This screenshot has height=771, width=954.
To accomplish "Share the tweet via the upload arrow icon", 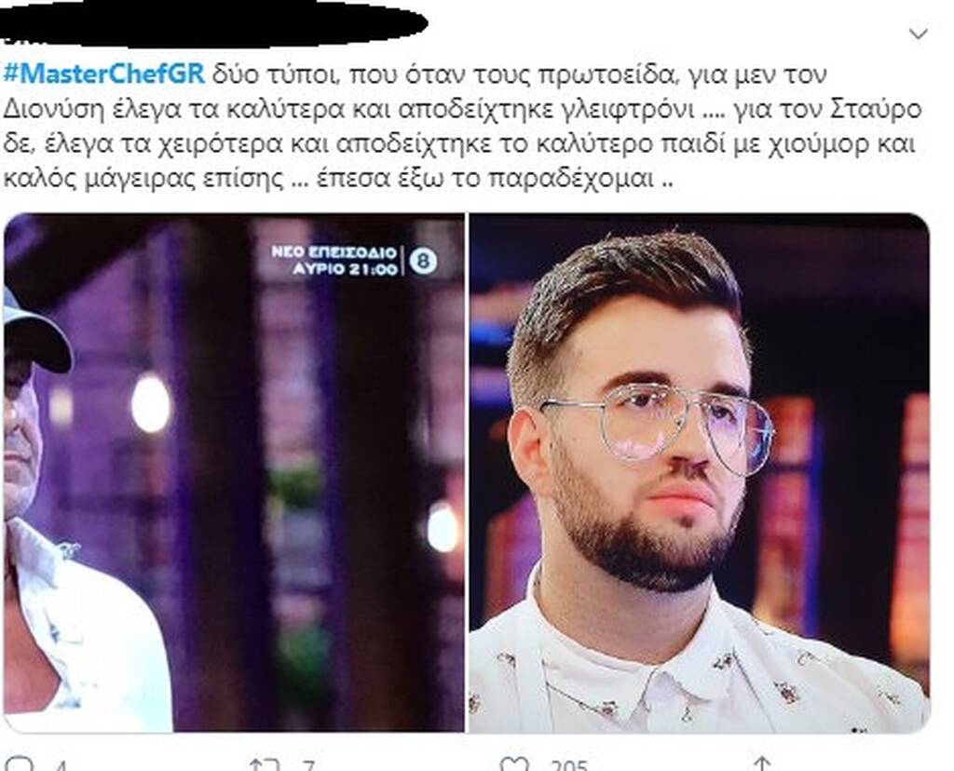I will pos(762,764).
